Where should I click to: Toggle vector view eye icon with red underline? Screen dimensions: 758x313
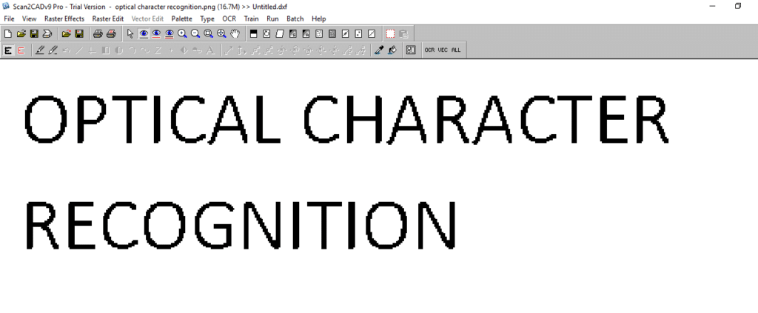(x=156, y=34)
